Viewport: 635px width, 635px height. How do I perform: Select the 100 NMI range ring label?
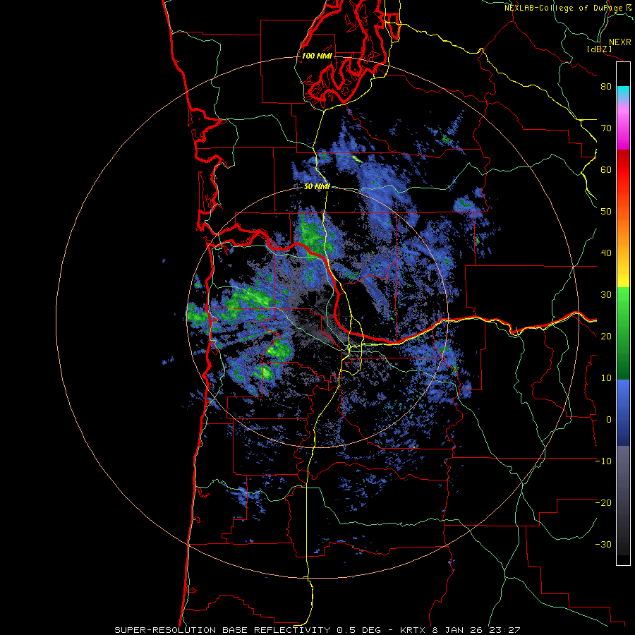click(317, 56)
